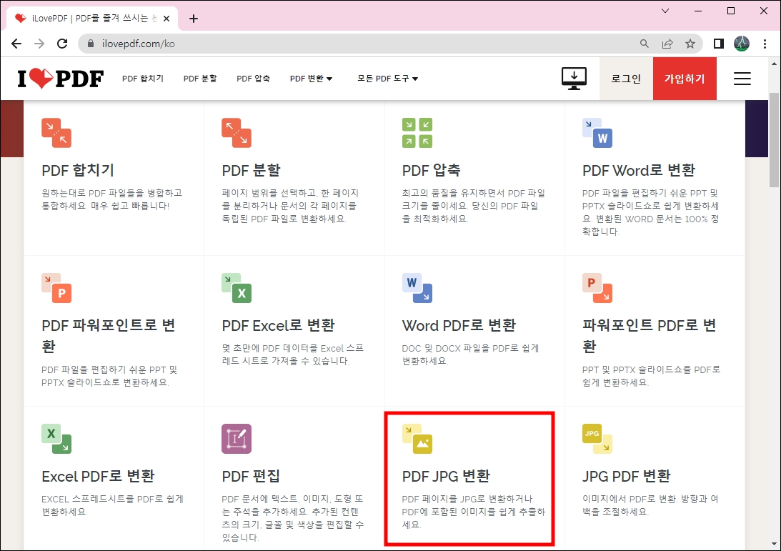Open the Chrome three-dot menu
This screenshot has width=781, height=551.
765,44
